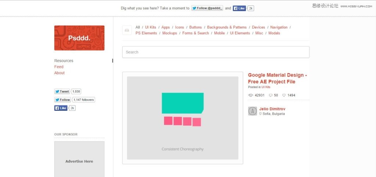Click the 1494 likes count

coord(291,95)
